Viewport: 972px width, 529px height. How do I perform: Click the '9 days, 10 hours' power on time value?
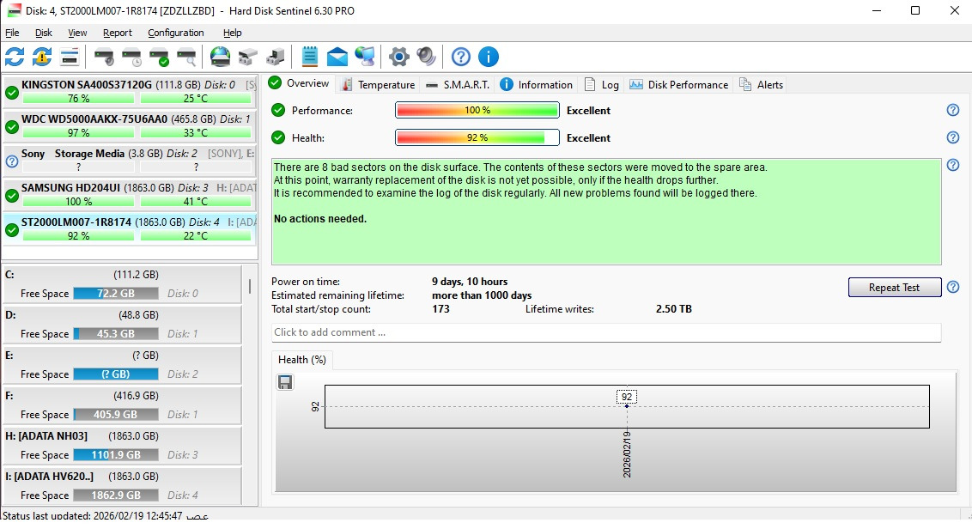pyautogui.click(x=470, y=282)
